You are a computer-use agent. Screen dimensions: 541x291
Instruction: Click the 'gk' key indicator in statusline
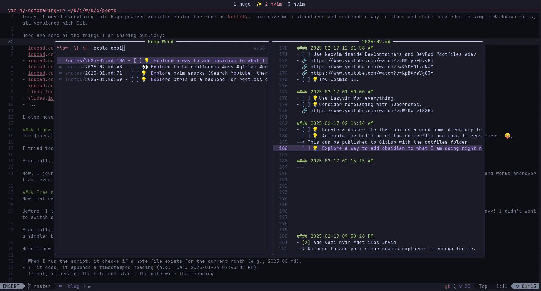point(447,286)
